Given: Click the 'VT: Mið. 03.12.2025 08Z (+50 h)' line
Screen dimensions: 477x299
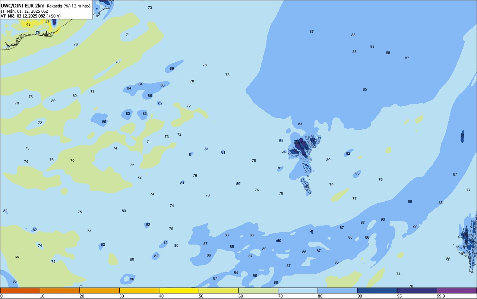Looking at the screenshot, I should [31, 16].
